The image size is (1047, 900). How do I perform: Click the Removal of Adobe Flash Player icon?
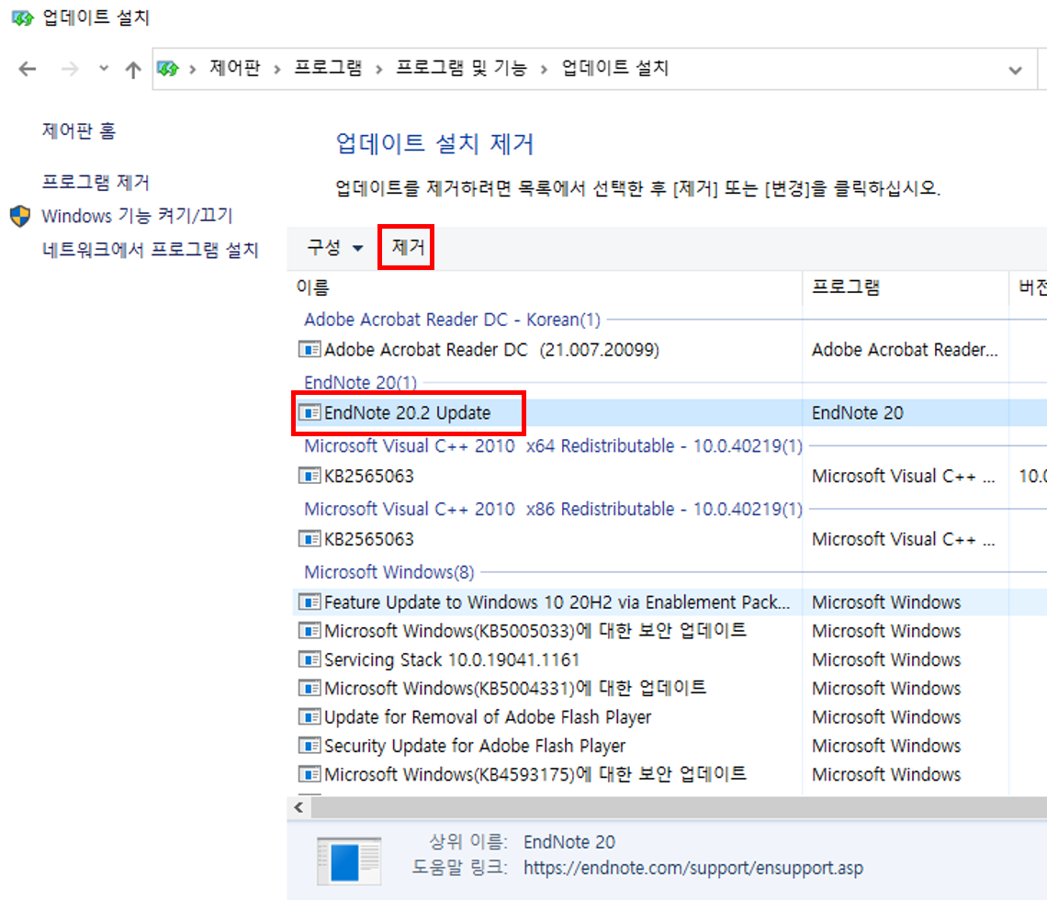coord(309,717)
